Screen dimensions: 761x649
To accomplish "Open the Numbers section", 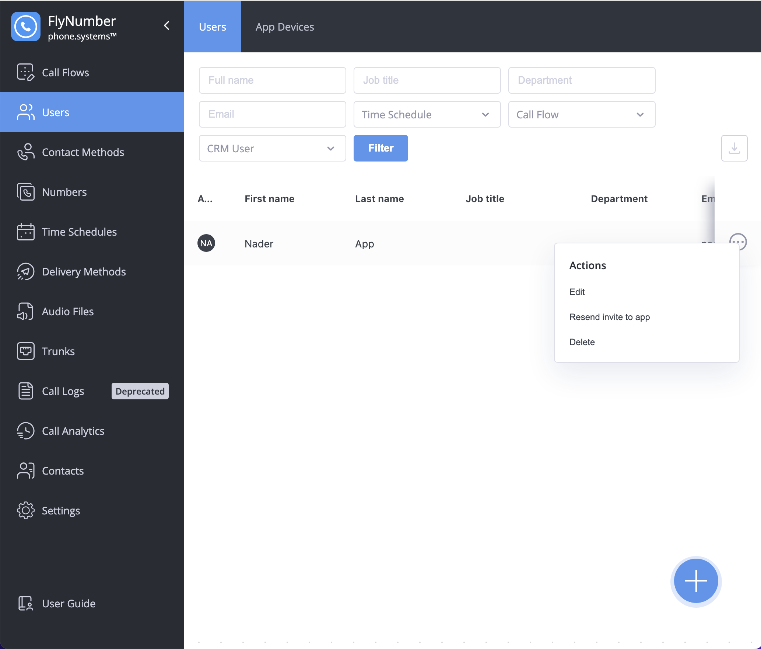I will click(92, 192).
